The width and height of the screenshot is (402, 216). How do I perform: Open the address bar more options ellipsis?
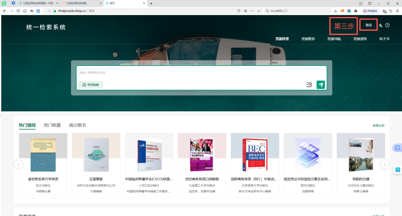coord(252,11)
